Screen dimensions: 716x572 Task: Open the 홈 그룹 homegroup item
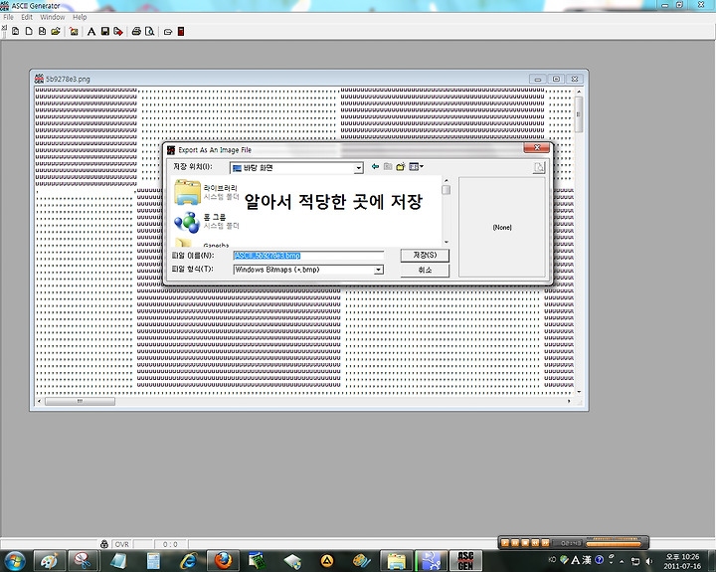pyautogui.click(x=206, y=222)
